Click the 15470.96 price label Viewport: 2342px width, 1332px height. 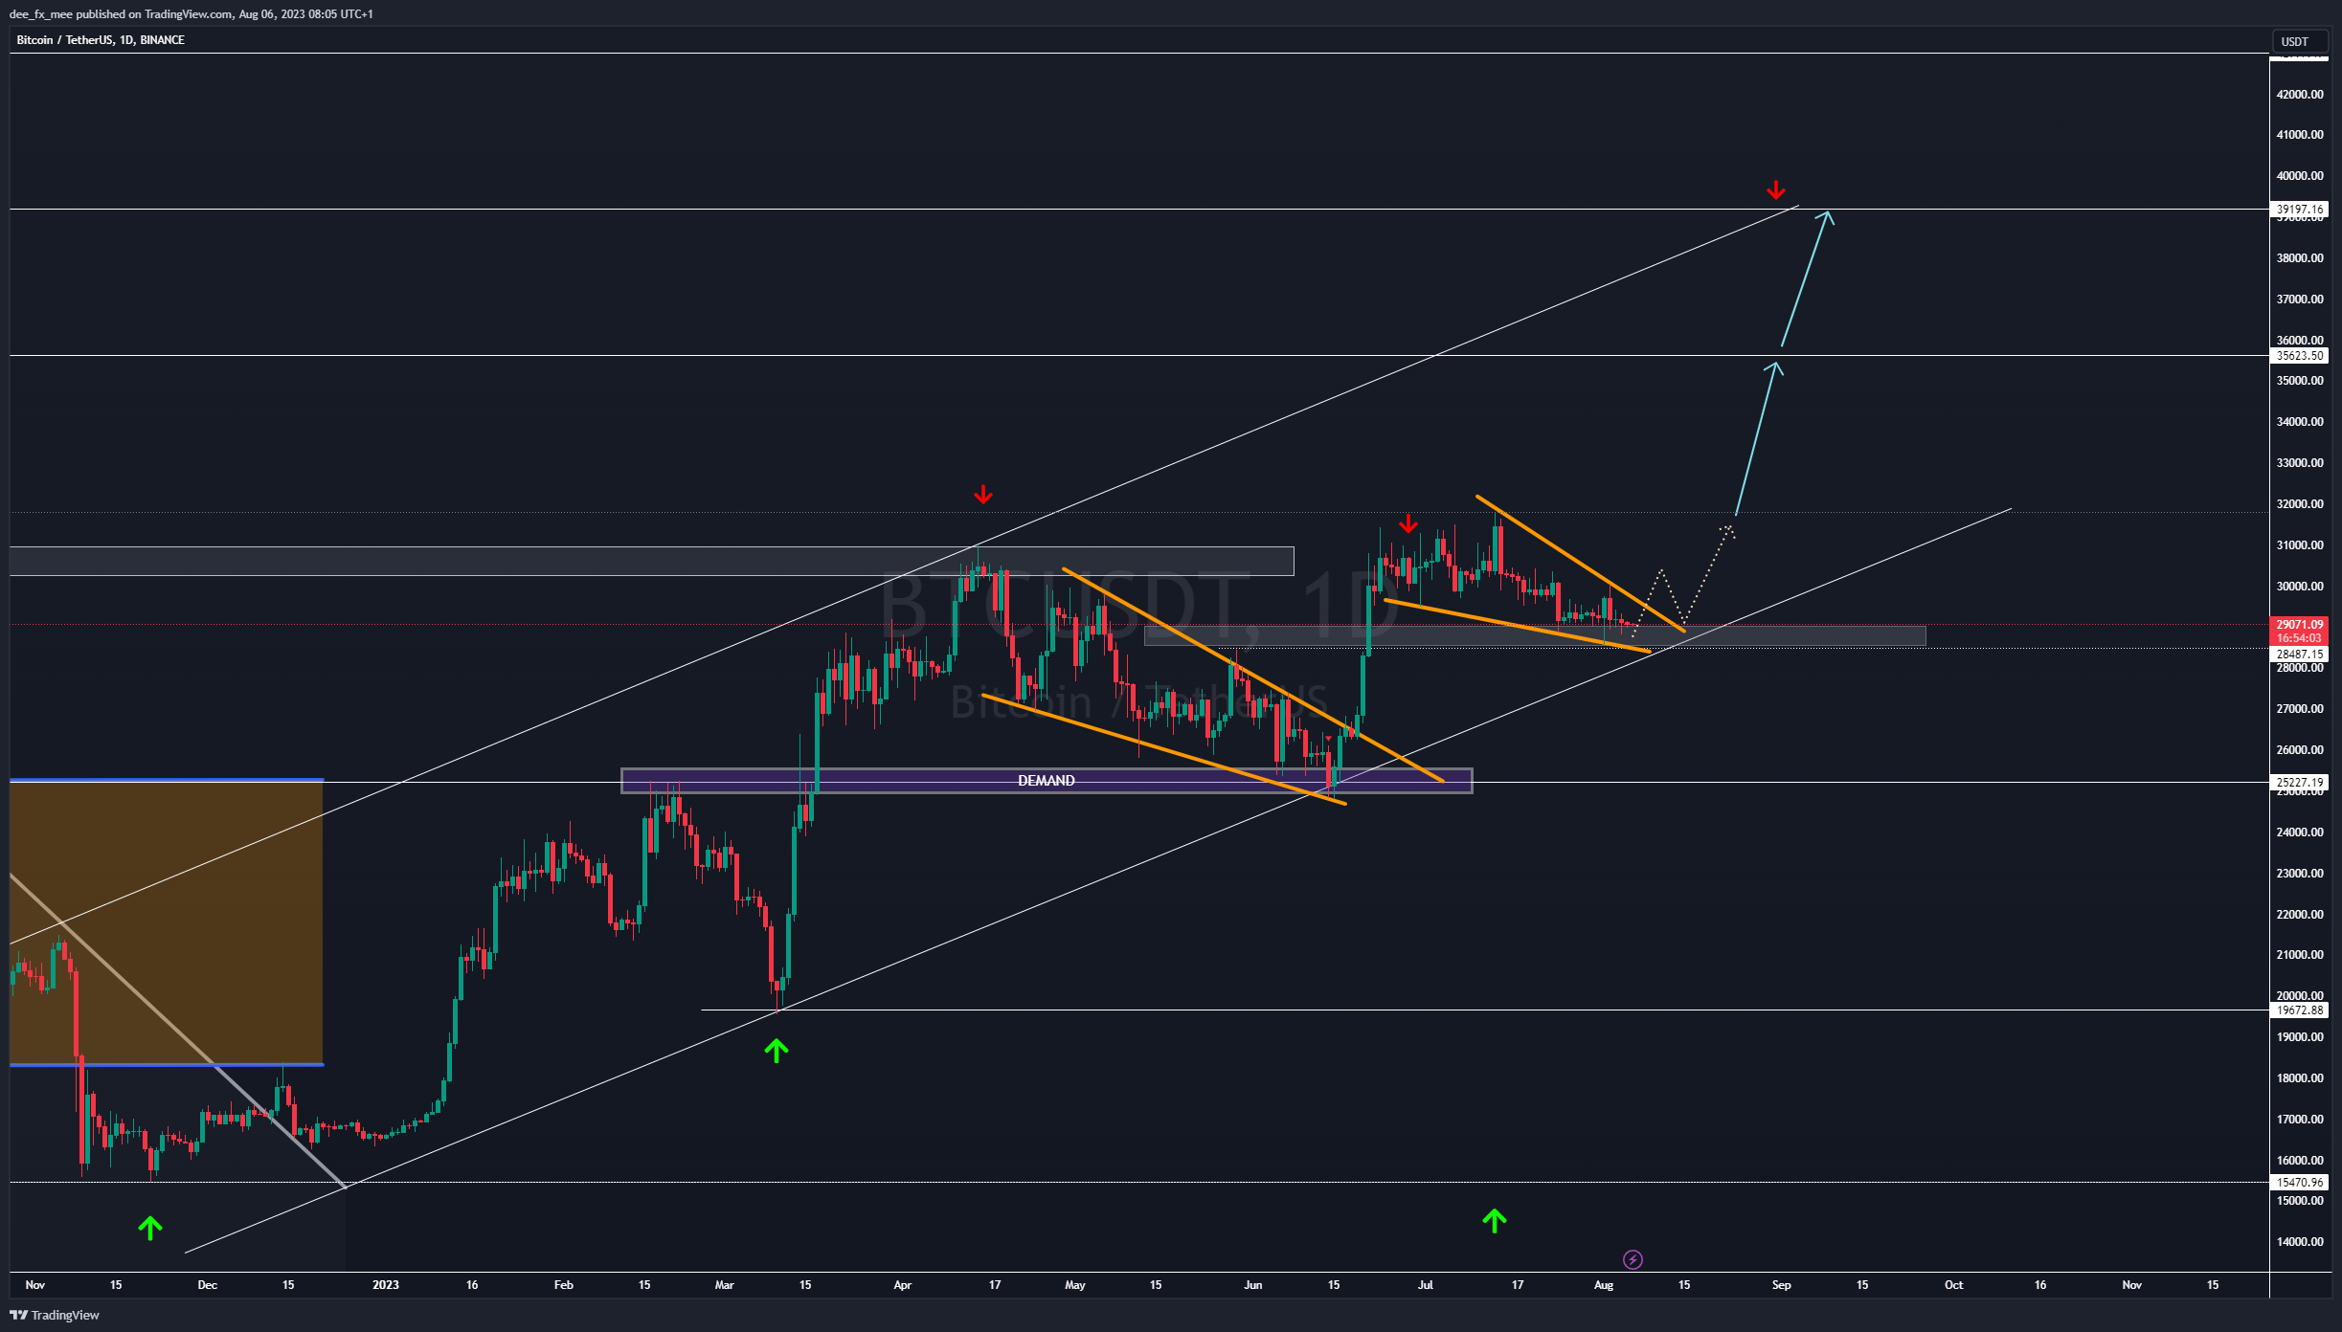pyautogui.click(x=2299, y=1183)
